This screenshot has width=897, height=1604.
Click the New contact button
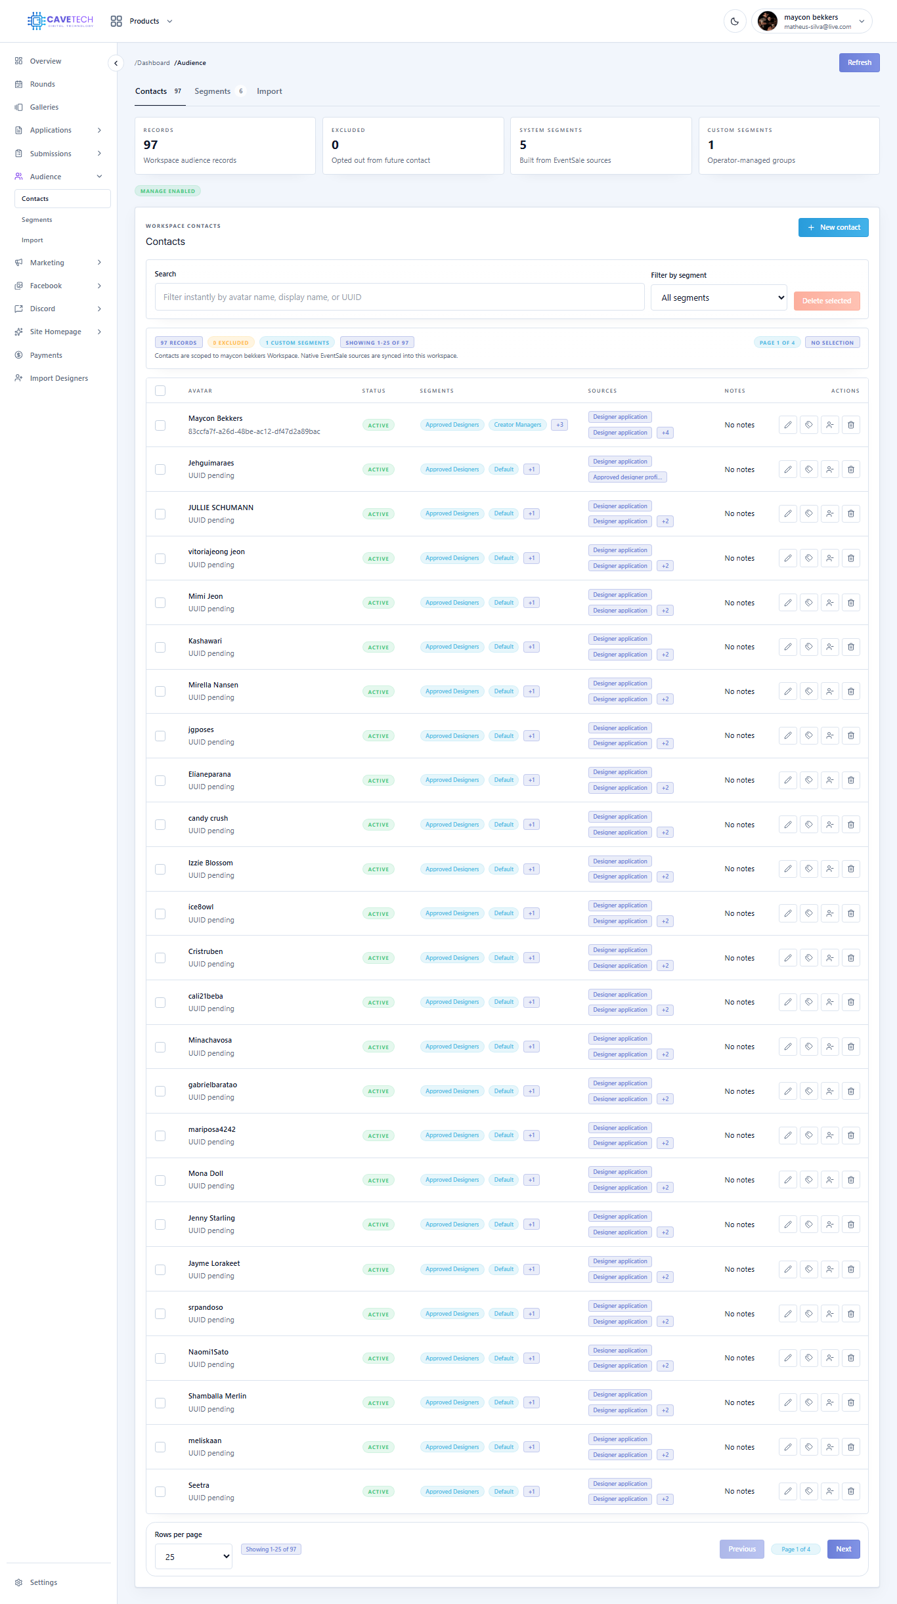[833, 227]
